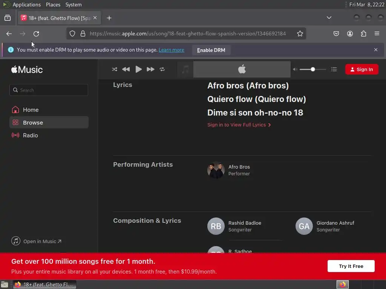Play the current song

pos(139,69)
